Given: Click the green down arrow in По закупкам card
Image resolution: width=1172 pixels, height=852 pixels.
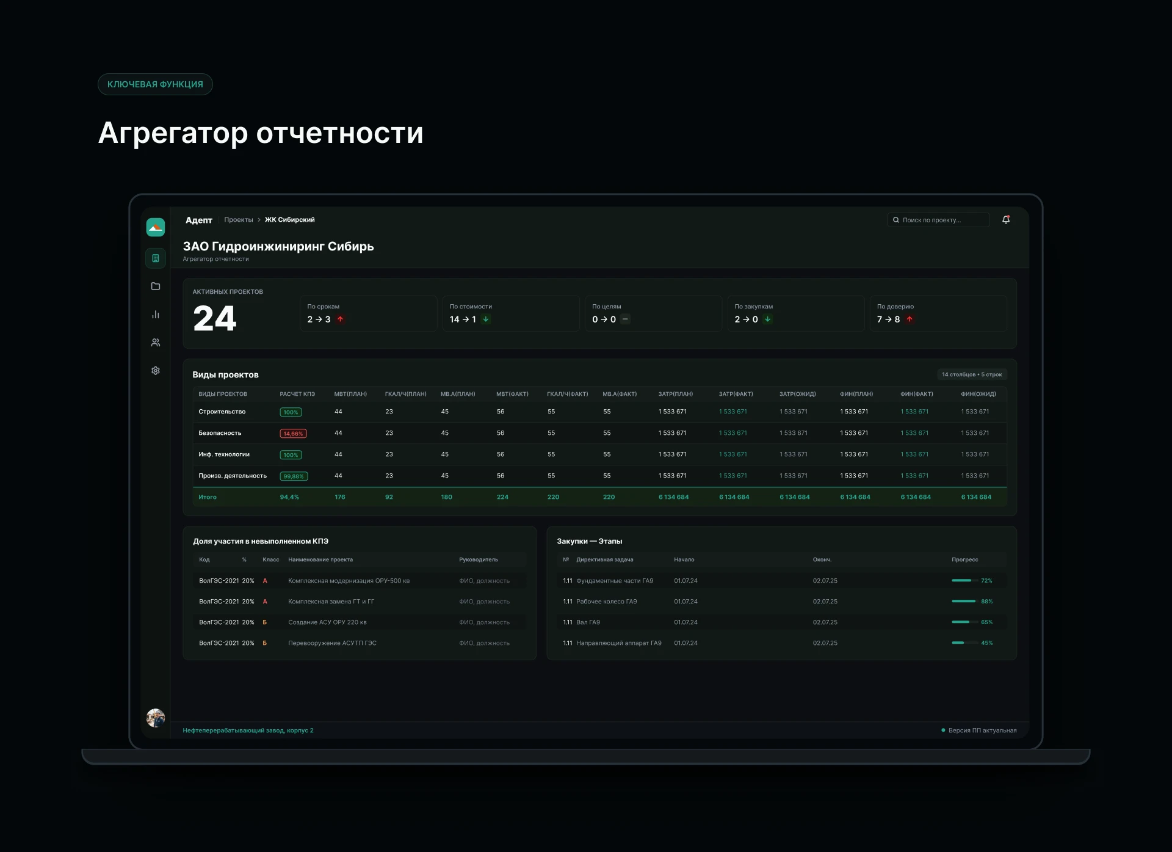Looking at the screenshot, I should pyautogui.click(x=768, y=319).
